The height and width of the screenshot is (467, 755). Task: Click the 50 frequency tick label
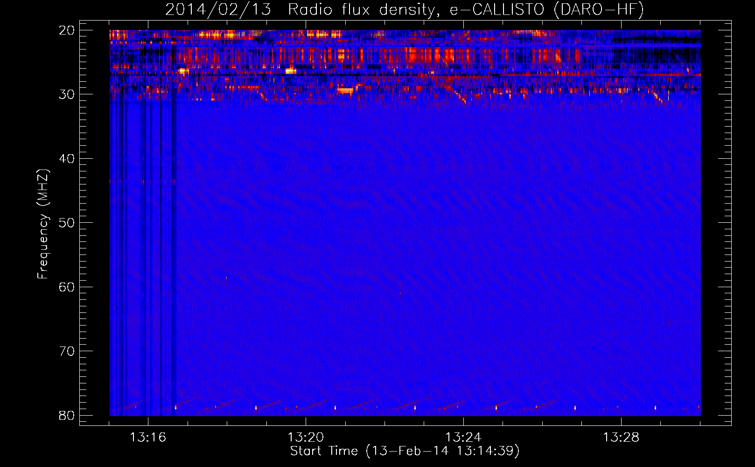click(67, 223)
